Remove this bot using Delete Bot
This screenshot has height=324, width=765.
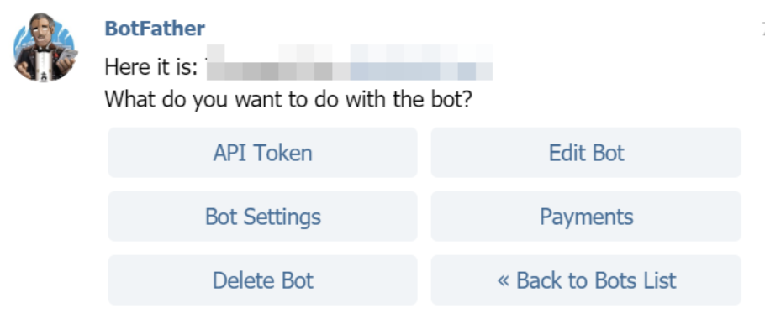point(262,280)
